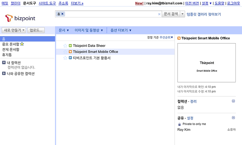Viewport: 242px width, 145px height.
Task: Open the 옵션 더보기 menu
Action: click(x=121, y=30)
